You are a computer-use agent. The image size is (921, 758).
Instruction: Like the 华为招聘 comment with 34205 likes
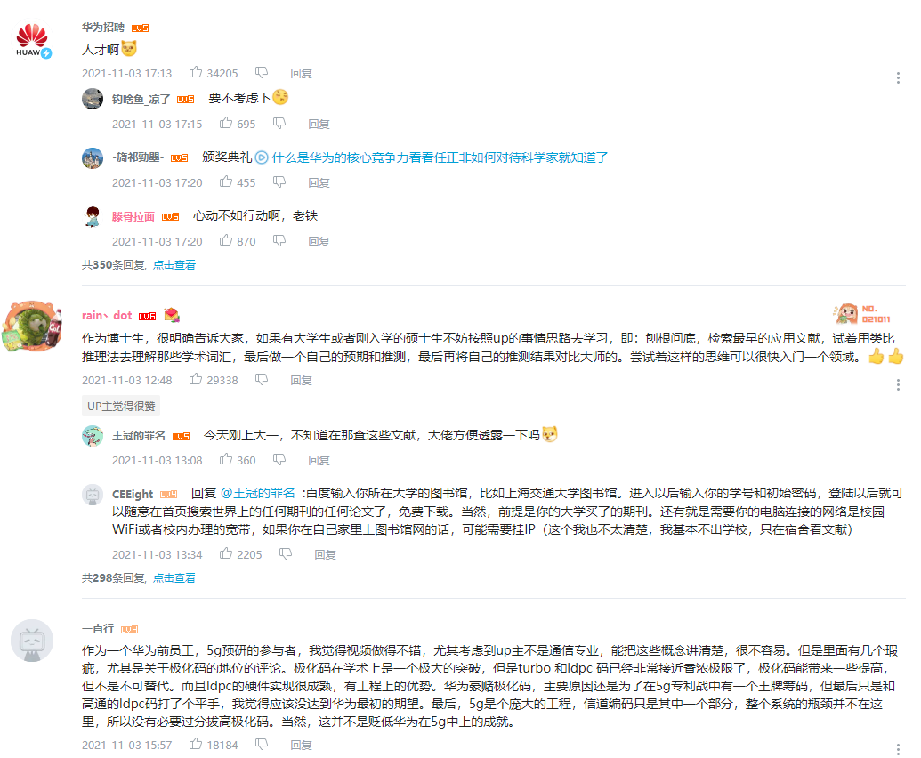click(x=196, y=72)
